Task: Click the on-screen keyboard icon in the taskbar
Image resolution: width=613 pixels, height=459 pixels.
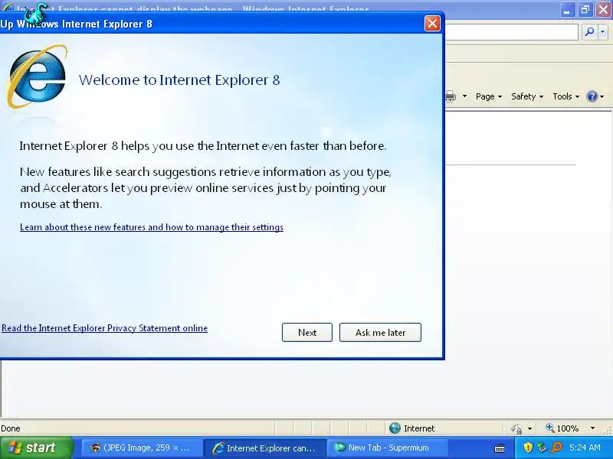Action: tap(500, 448)
